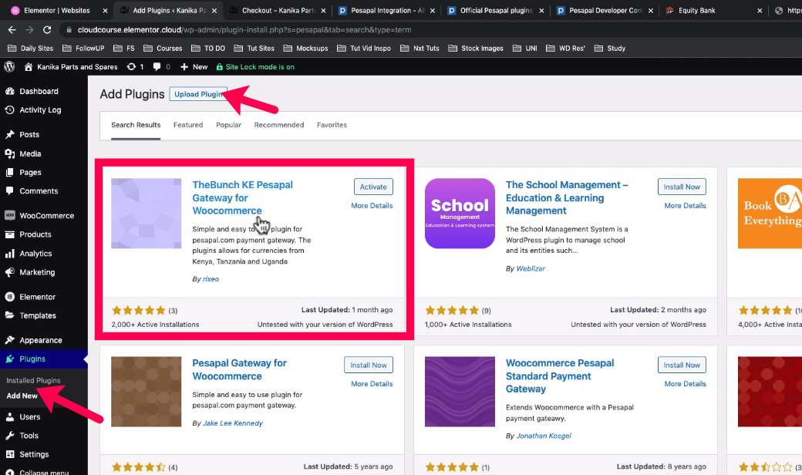Open Users menu

(x=29, y=416)
